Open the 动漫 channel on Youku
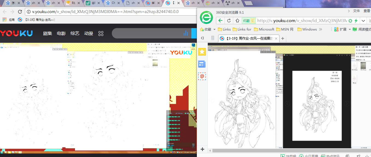Viewport: 371px width, 157px height. pyautogui.click(x=89, y=34)
